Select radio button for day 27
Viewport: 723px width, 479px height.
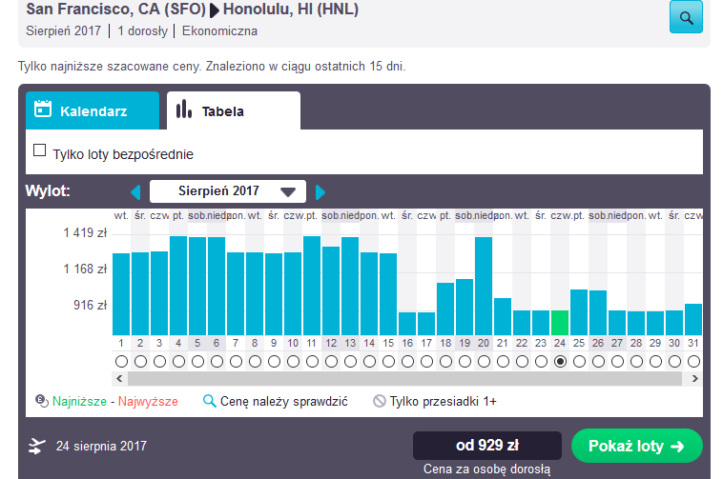(x=617, y=362)
